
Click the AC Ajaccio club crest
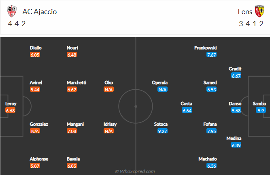point(12,11)
